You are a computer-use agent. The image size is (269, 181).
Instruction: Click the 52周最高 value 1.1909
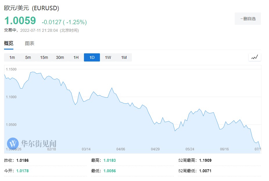click(205, 160)
